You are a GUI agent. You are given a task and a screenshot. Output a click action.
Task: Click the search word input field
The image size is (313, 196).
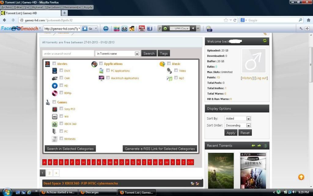click(x=68, y=53)
